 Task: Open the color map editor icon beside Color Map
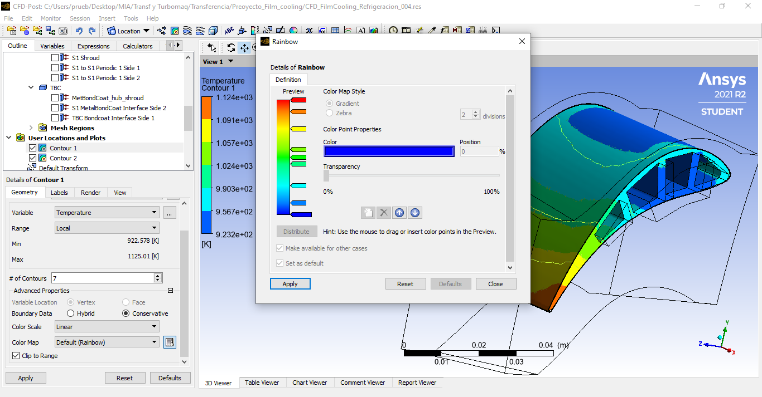coord(170,342)
